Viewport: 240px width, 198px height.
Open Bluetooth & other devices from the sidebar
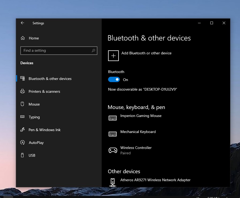(50, 79)
